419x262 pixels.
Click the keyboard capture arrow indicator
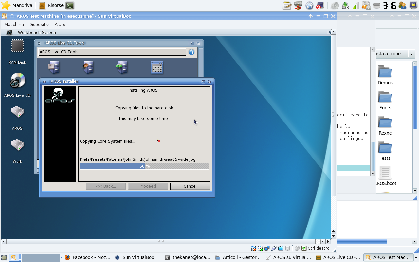pos(304,248)
